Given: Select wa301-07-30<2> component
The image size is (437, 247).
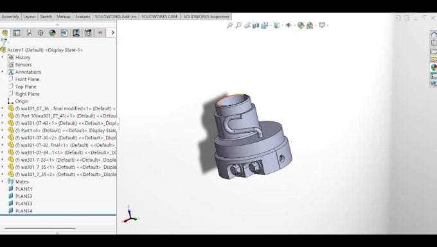Looking at the screenshot, I should [66, 138].
